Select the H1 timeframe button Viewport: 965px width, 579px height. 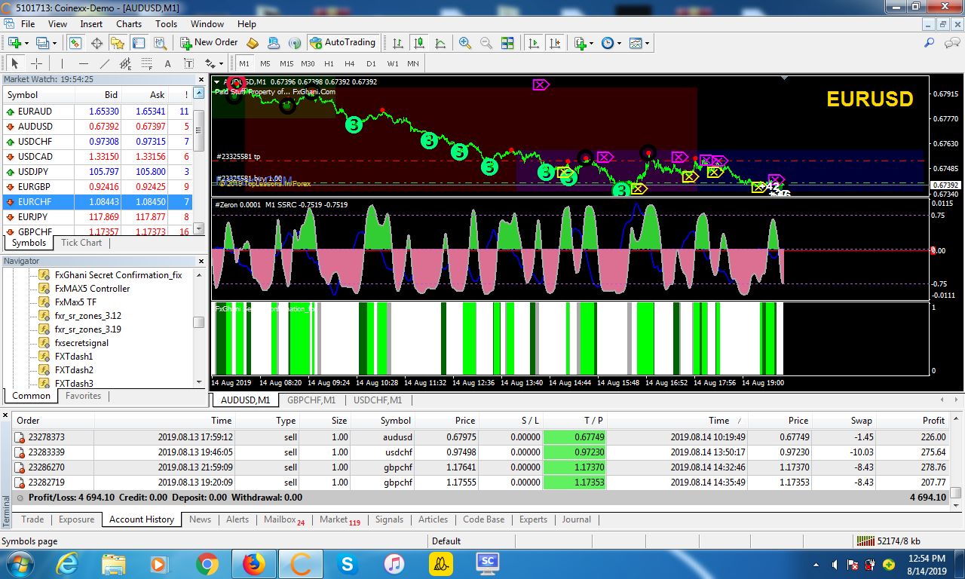329,63
